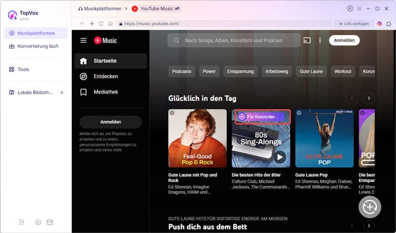
Task: Select the Workout chip
Action: click(343, 71)
